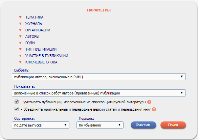Image resolution: width=198 pixels, height=140 pixels.
Task: Open help icon for merging translated versions
Action: (x=154, y=109)
